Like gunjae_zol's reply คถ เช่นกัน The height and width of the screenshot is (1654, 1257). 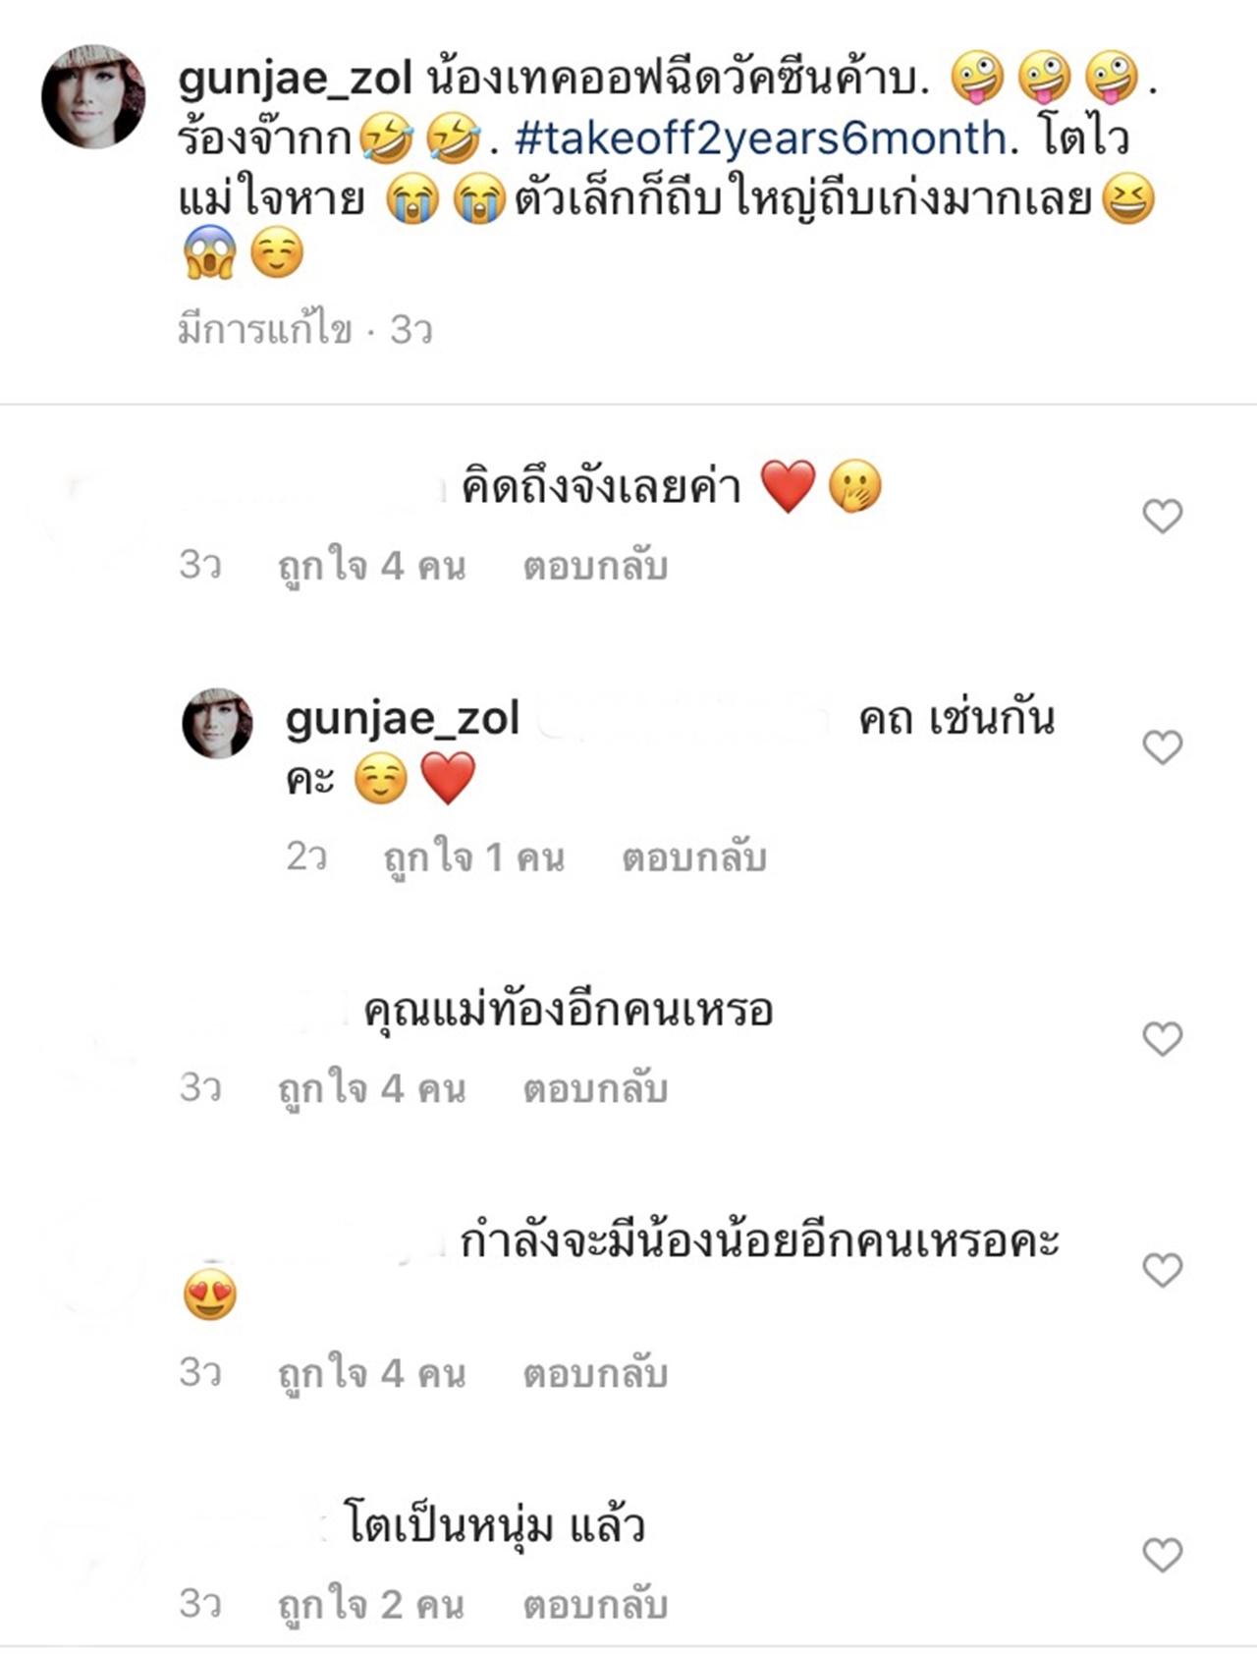pos(1162,747)
